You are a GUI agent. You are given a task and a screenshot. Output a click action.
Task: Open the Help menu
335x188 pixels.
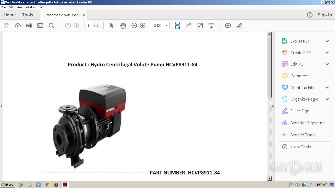(41, 7)
